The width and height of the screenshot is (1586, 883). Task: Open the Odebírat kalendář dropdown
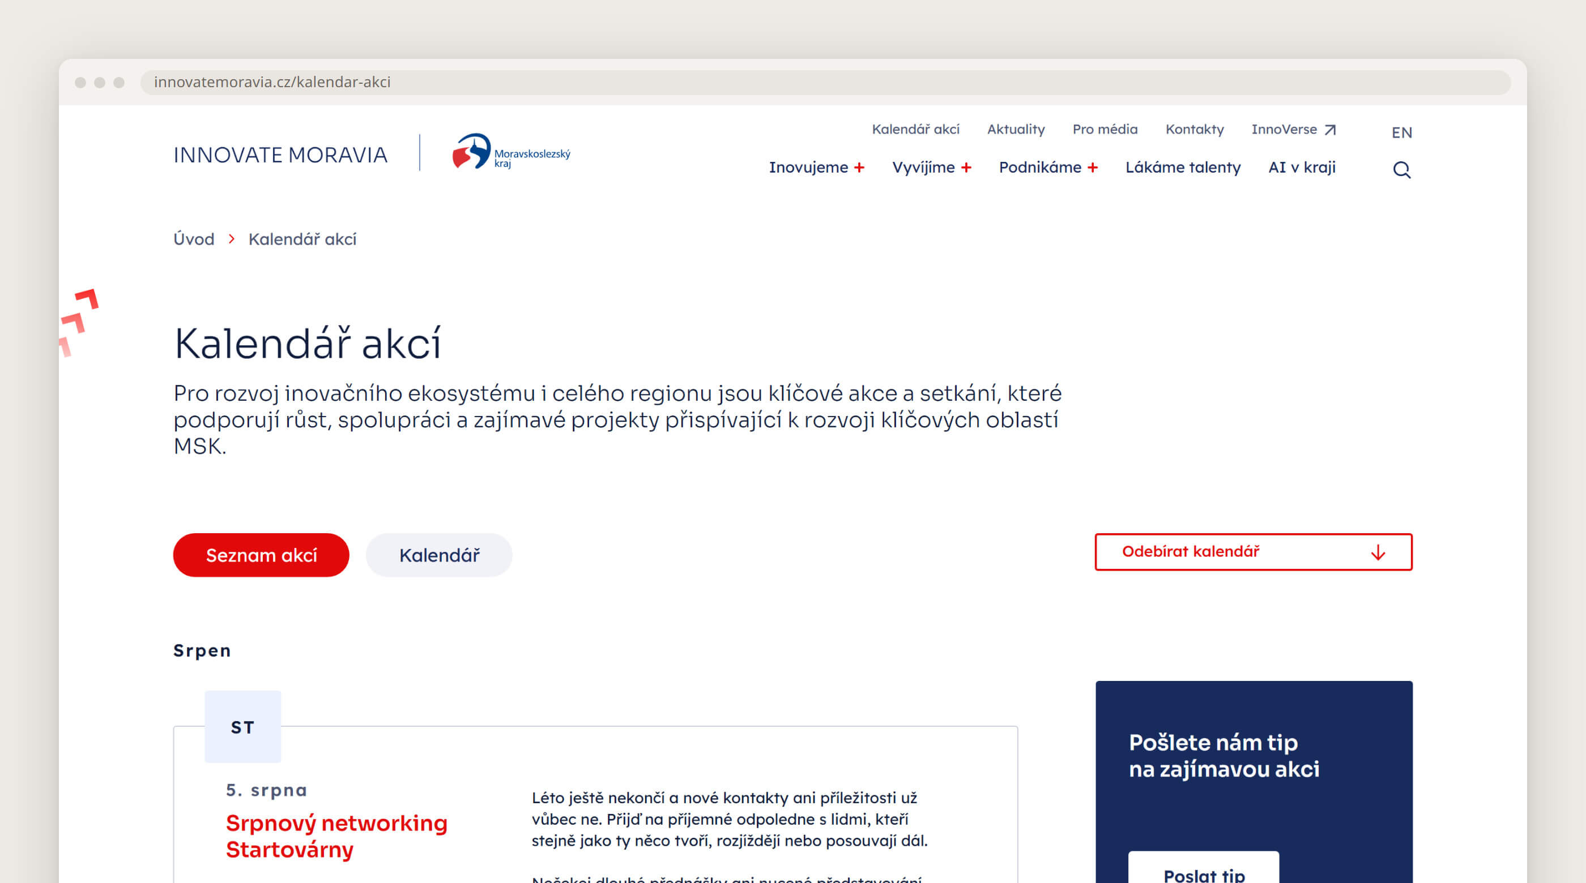1254,552
